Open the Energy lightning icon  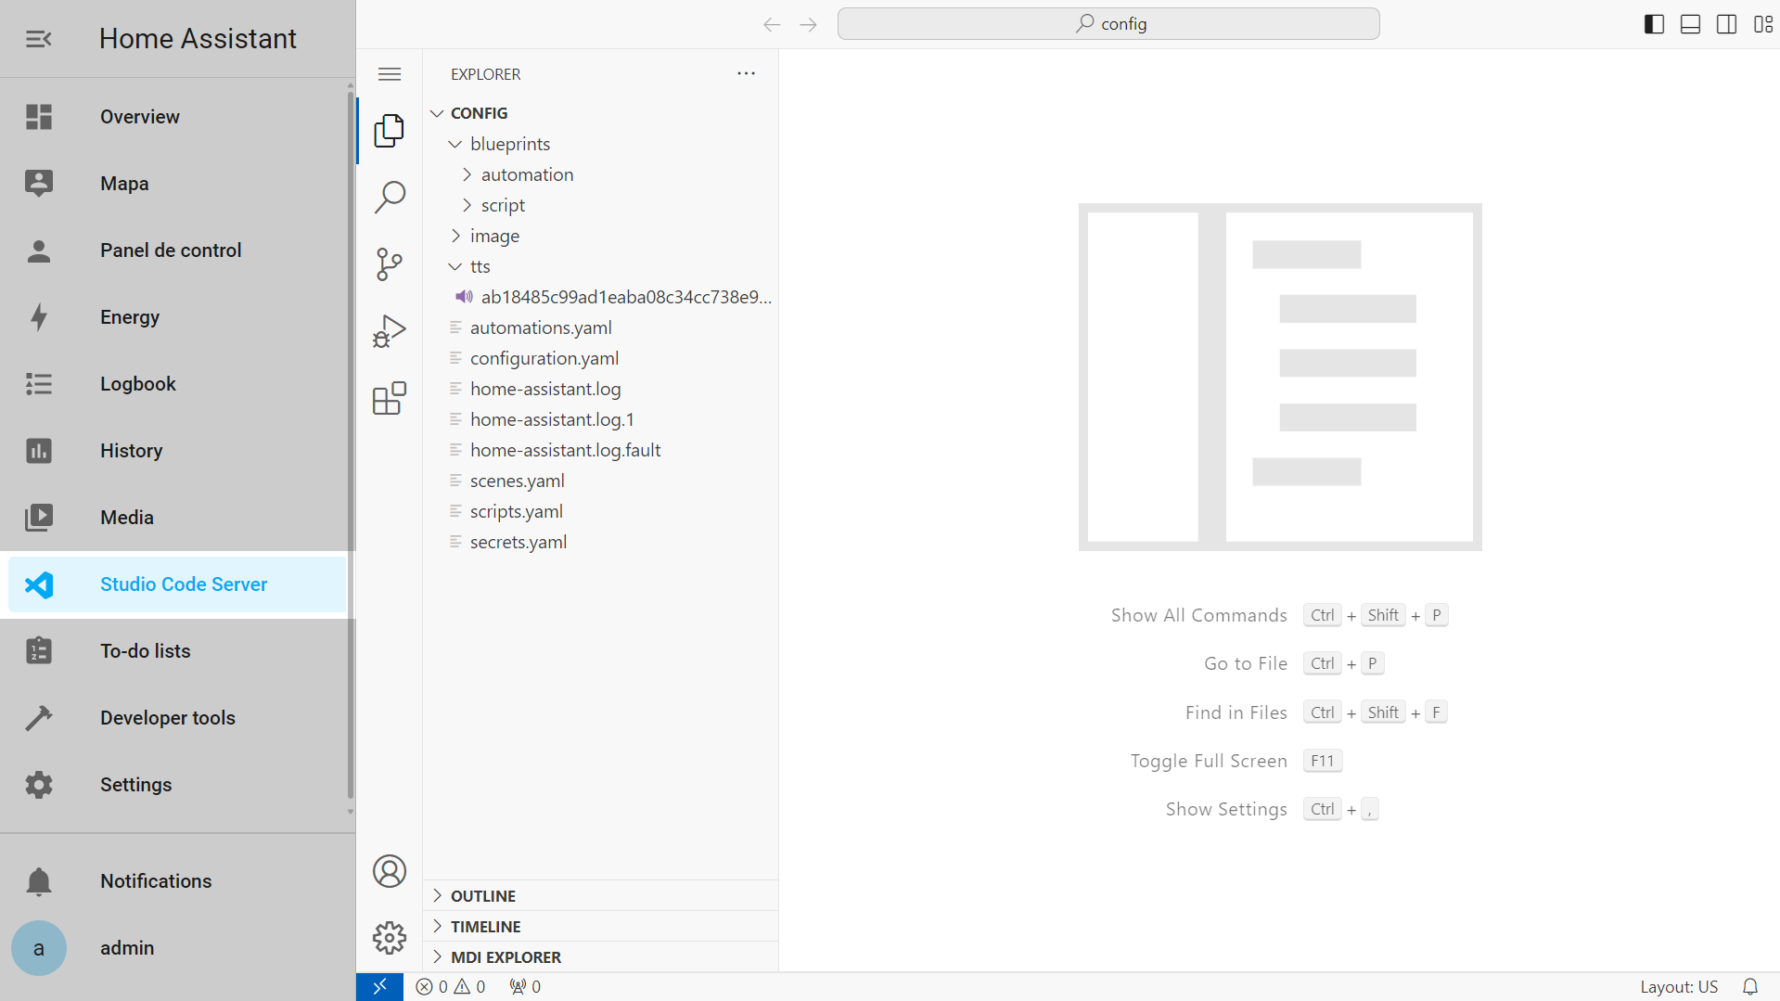click(x=39, y=317)
